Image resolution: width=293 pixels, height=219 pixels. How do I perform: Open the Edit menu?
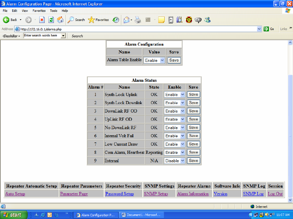[x=14, y=10]
